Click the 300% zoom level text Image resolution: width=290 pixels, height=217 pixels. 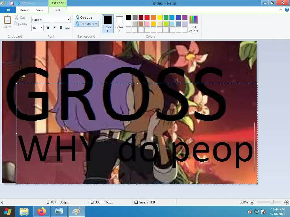click(244, 202)
